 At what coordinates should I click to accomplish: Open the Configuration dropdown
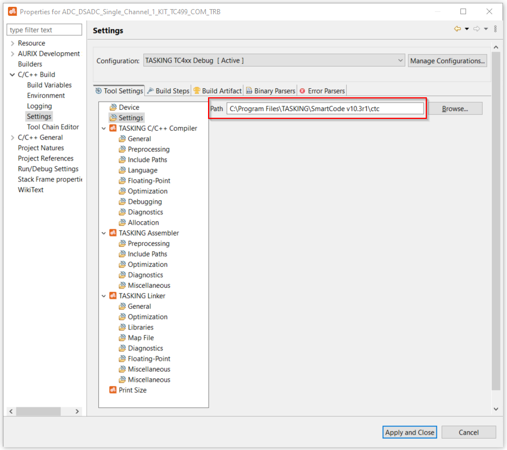coord(274,60)
